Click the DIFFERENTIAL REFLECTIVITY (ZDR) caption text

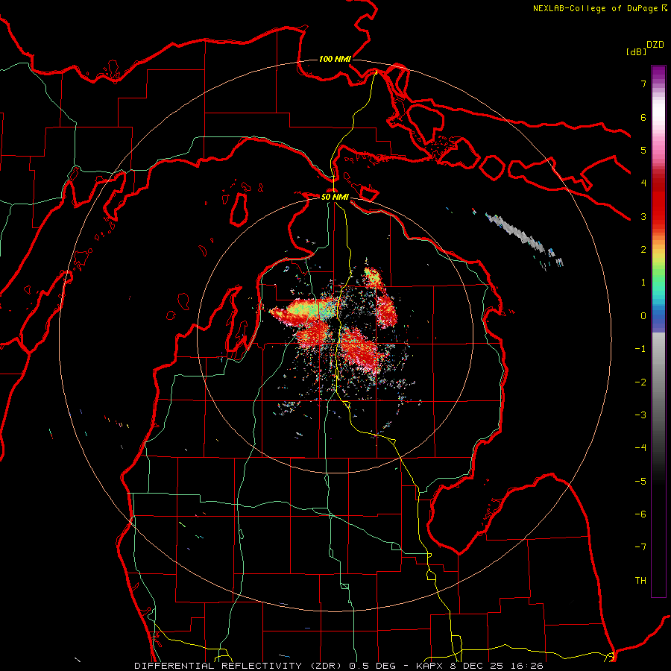[x=239, y=666]
